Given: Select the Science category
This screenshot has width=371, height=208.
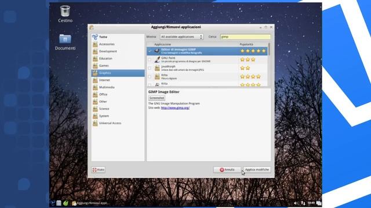Looking at the screenshot, I should (x=118, y=109).
